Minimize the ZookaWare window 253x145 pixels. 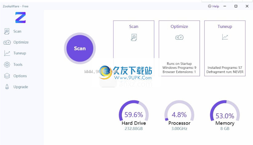coord(225,6)
